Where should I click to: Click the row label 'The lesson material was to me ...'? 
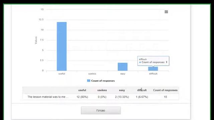click(48, 97)
